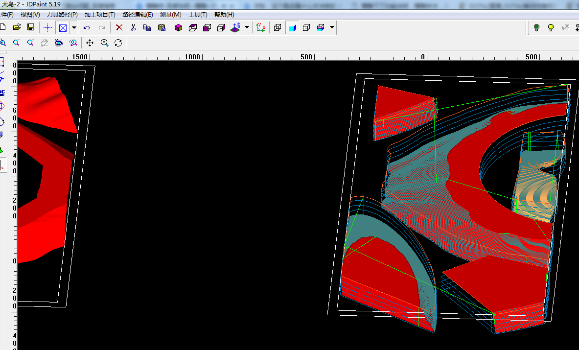Select the pan move arrows tool
579x350 pixels.
pos(90,43)
